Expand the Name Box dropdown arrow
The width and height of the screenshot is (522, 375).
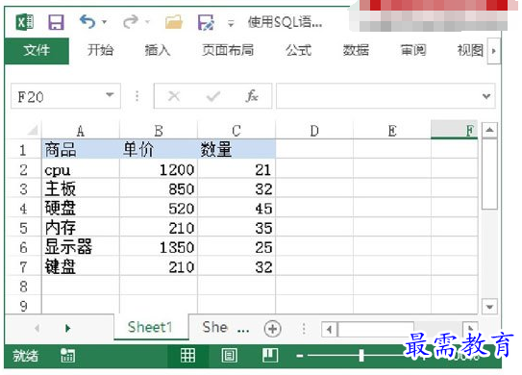click(x=110, y=95)
